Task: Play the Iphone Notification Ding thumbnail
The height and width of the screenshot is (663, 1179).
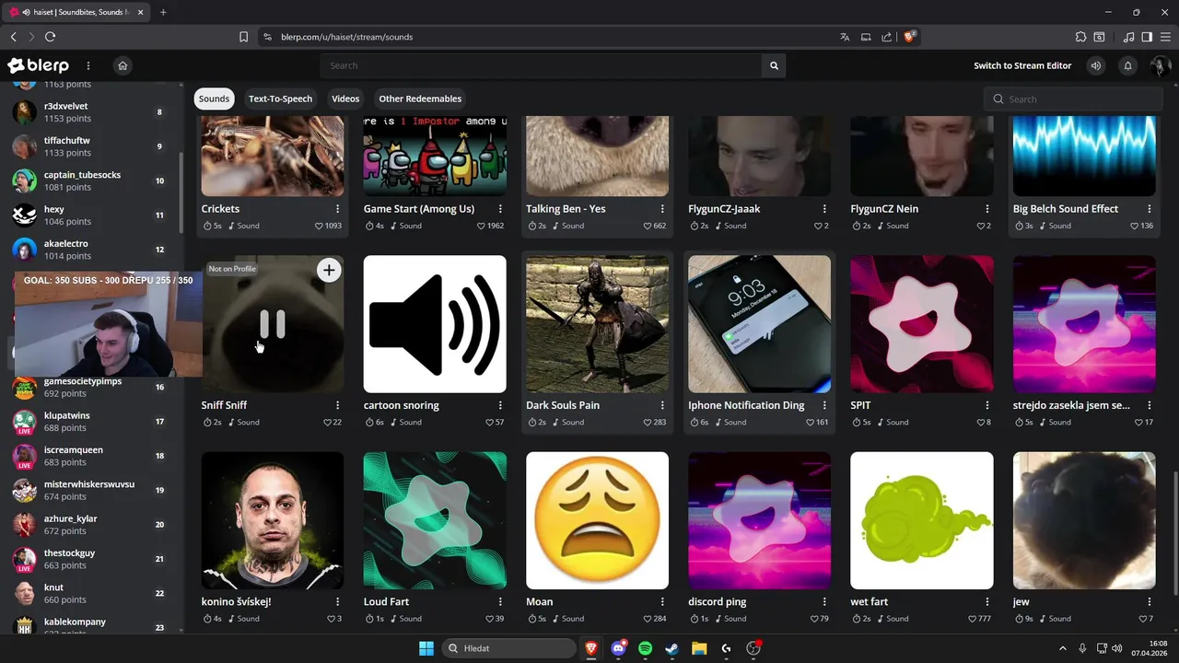Action: [x=759, y=324]
